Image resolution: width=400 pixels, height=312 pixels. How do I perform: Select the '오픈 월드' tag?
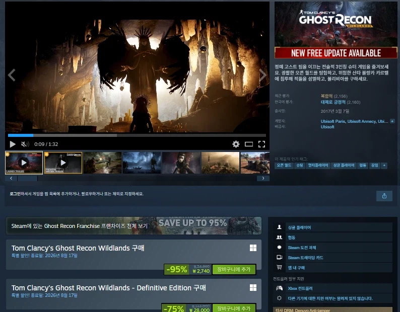point(284,166)
